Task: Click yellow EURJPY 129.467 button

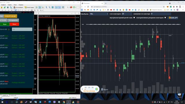Action: 10,16
